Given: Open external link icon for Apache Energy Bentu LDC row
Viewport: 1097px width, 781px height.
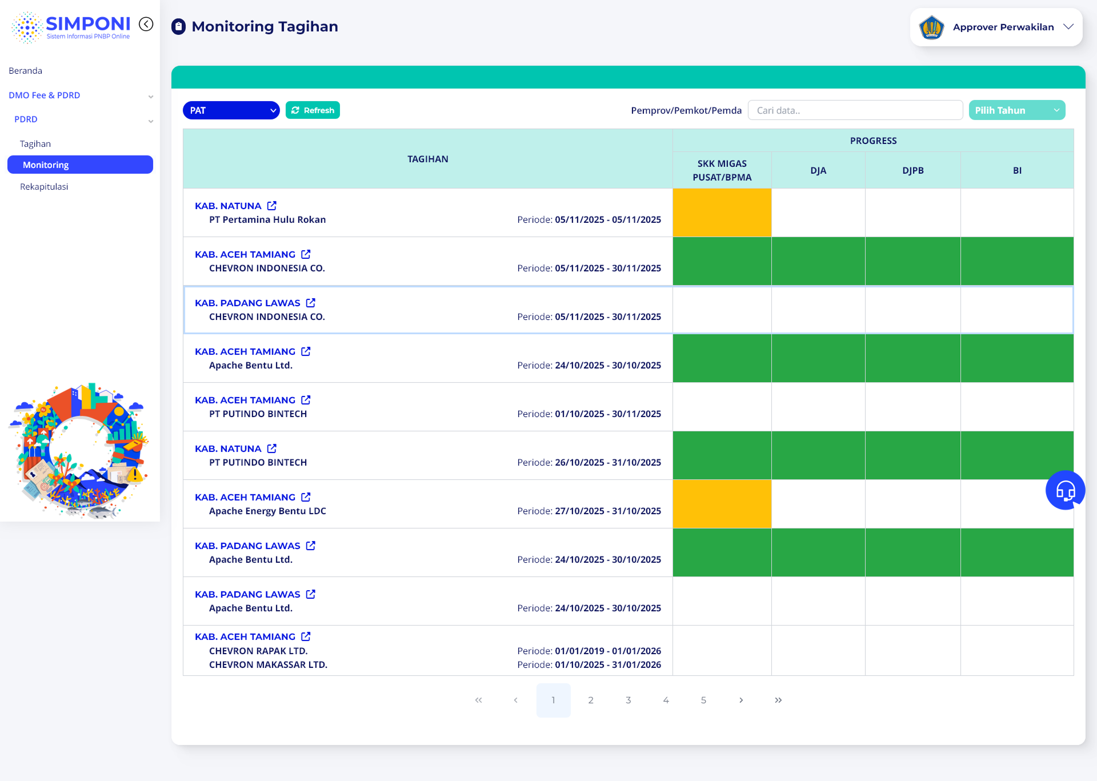Looking at the screenshot, I should click(306, 497).
